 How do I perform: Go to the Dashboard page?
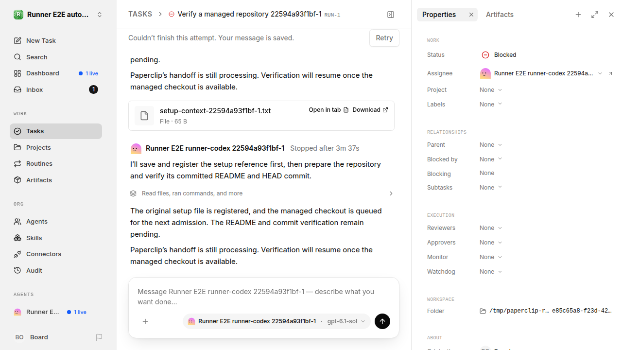[56, 73]
